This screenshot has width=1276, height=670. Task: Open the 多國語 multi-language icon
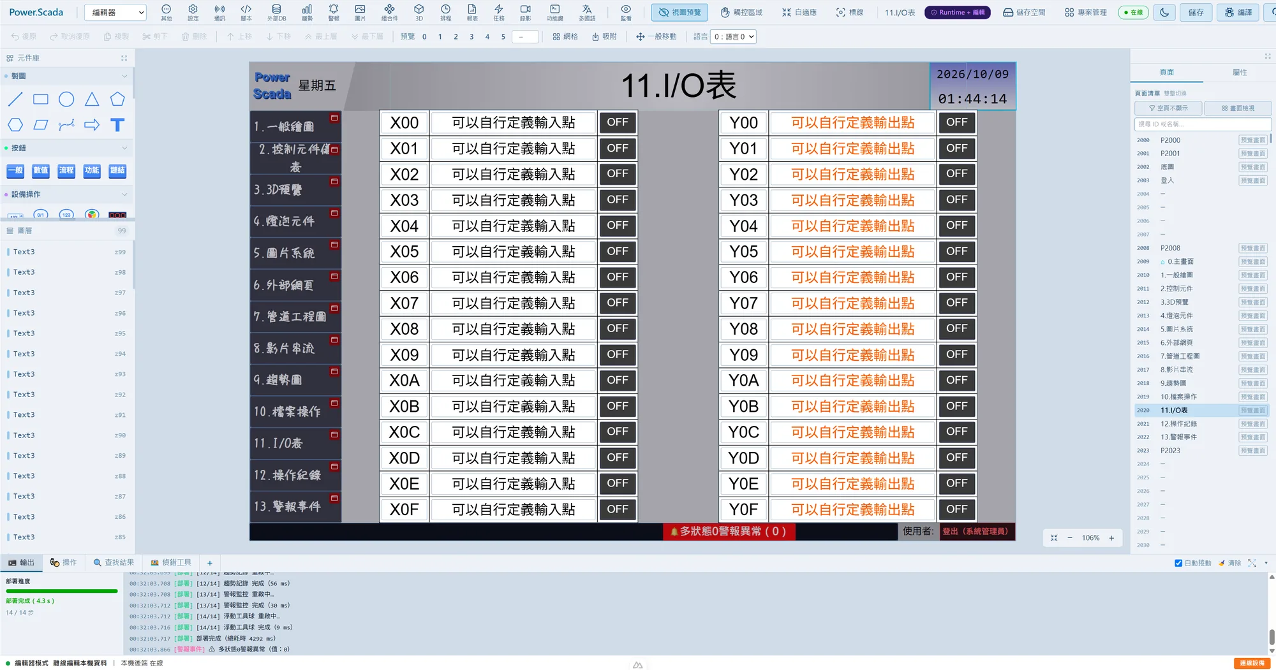click(x=587, y=12)
